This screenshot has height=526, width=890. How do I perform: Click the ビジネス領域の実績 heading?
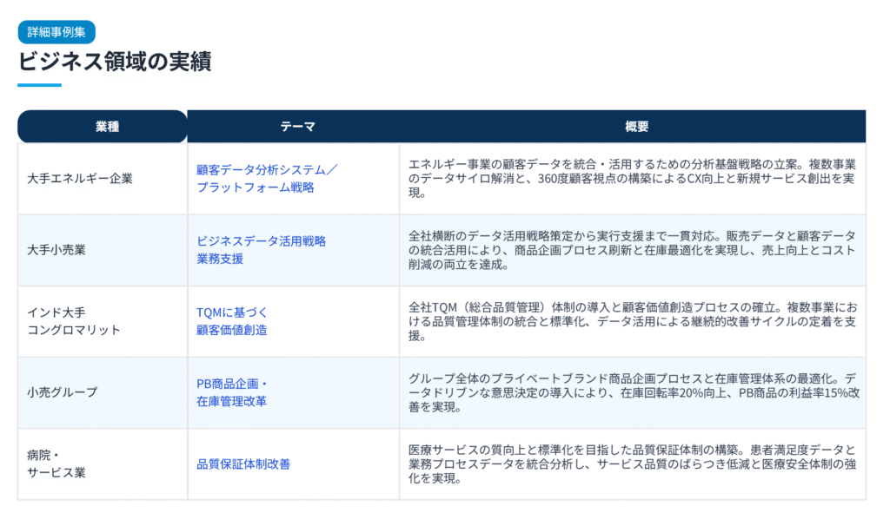pos(114,62)
